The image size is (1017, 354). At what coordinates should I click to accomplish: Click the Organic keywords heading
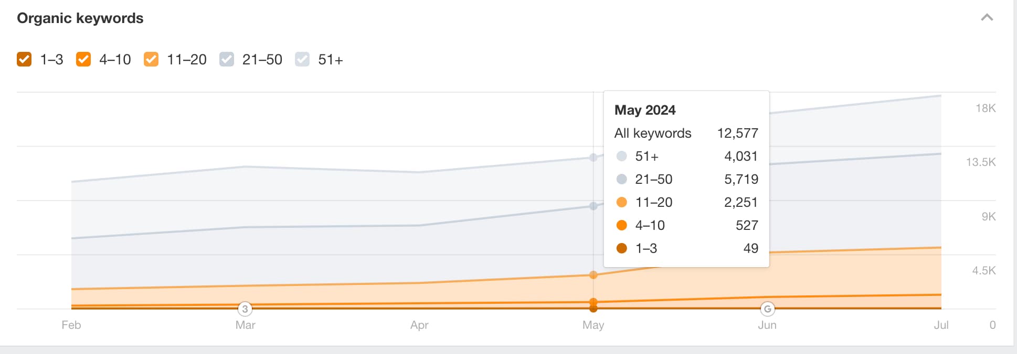point(80,18)
